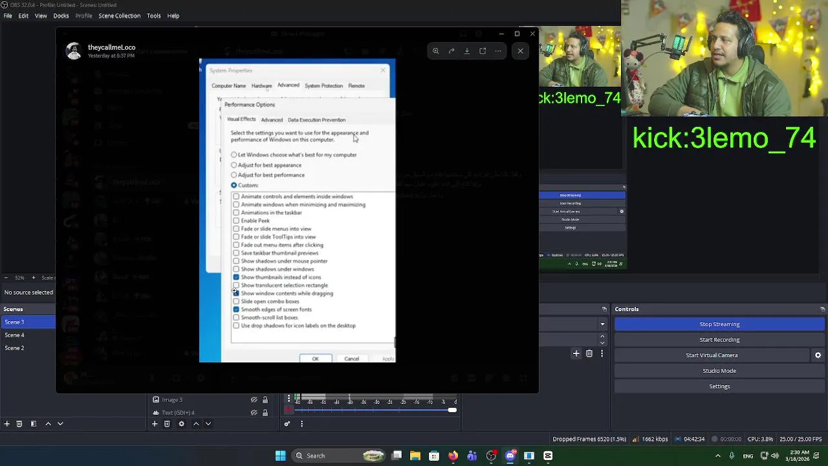Close the Discord image viewer with X
The width and height of the screenshot is (828, 466).
(x=521, y=50)
